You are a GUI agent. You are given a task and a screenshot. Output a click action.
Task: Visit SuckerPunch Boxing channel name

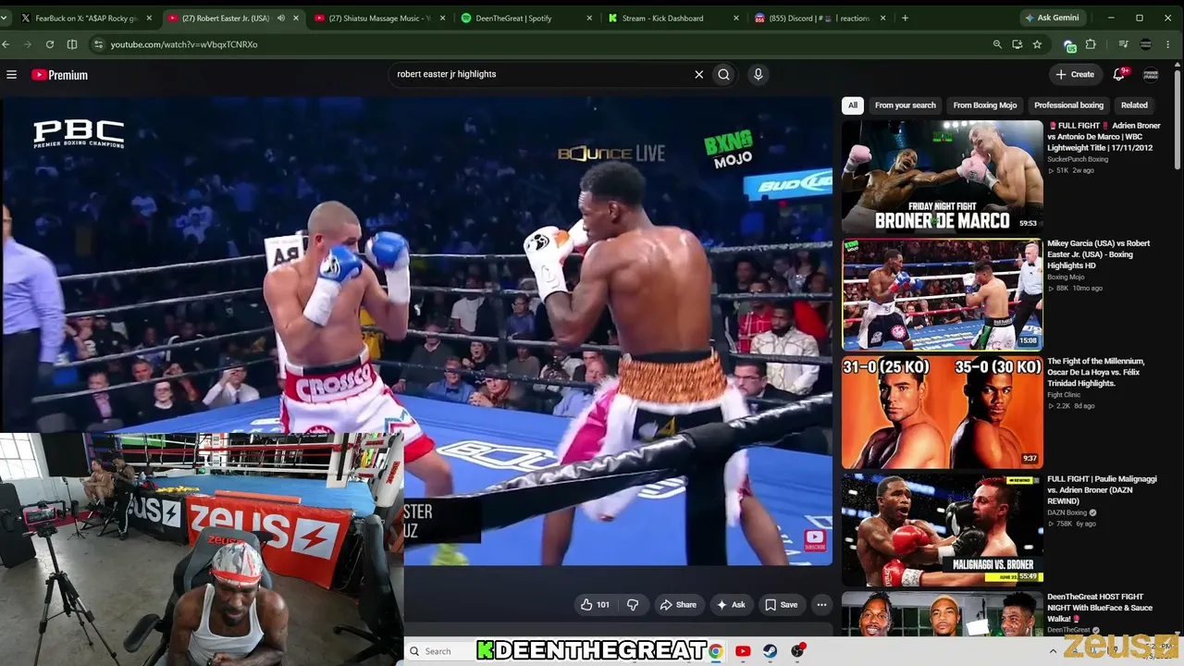pyautogui.click(x=1078, y=159)
